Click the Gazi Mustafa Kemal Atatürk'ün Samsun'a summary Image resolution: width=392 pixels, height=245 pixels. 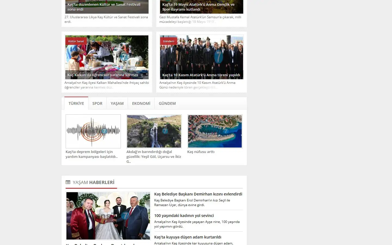coord(200,19)
